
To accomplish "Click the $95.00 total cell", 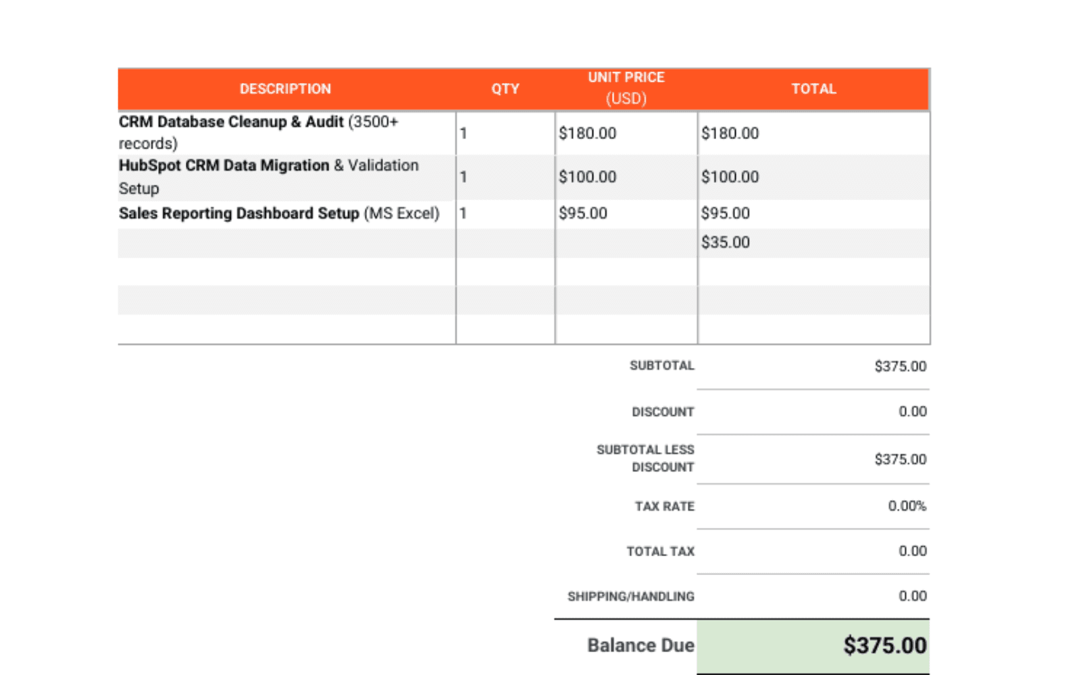I will (x=813, y=213).
